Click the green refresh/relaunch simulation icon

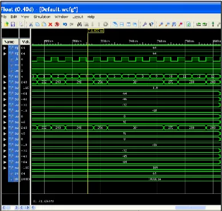click(188, 25)
